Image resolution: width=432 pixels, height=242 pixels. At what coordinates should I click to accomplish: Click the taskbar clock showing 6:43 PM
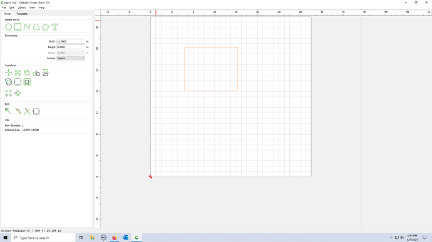412,238
